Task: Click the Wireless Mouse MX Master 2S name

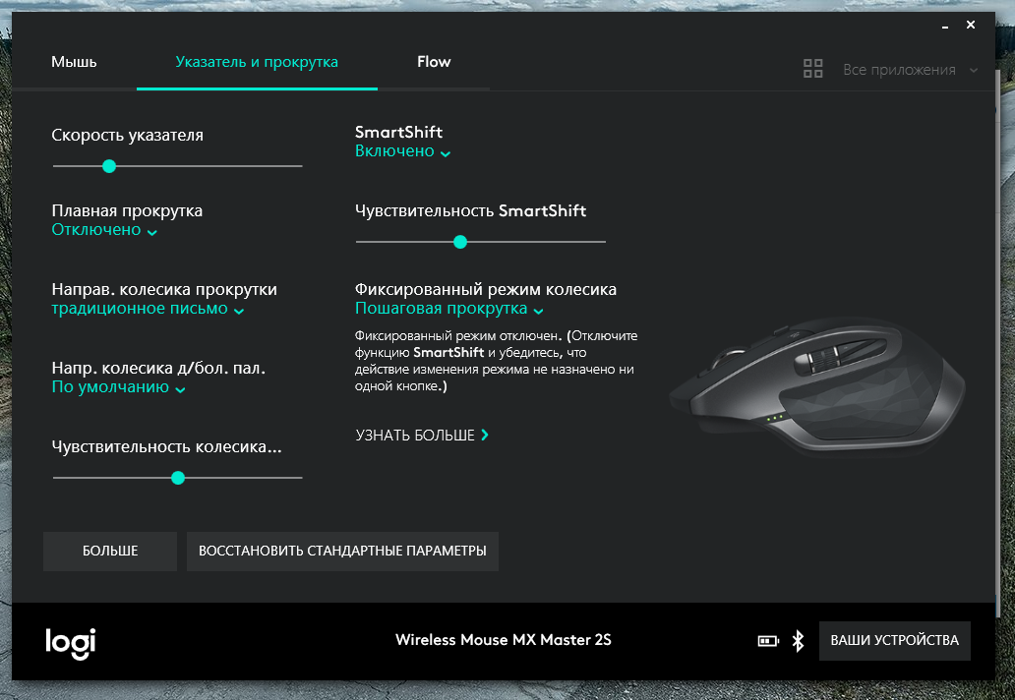Action: [x=504, y=640]
